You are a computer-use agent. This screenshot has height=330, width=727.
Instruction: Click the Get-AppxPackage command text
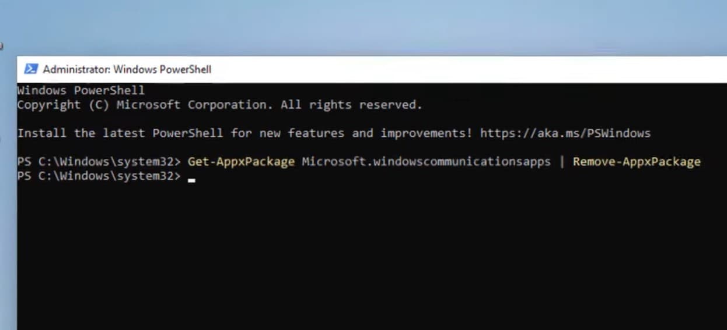pos(241,162)
